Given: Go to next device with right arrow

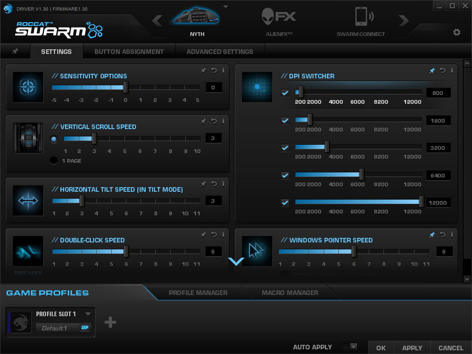Looking at the screenshot, I should tap(403, 20).
